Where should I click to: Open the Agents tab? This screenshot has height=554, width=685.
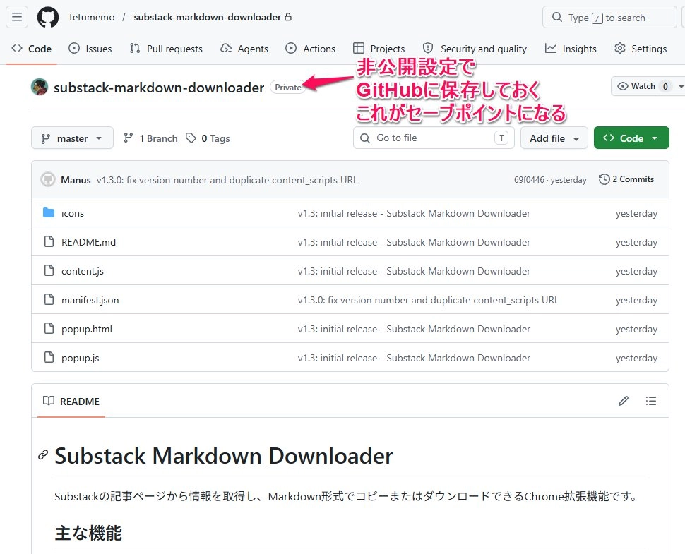pos(244,49)
